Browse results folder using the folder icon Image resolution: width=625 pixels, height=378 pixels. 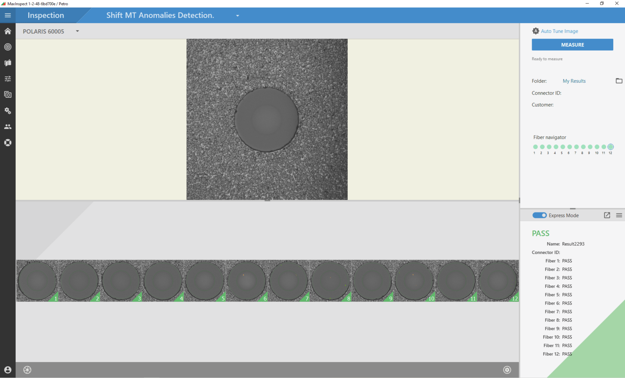click(x=619, y=81)
